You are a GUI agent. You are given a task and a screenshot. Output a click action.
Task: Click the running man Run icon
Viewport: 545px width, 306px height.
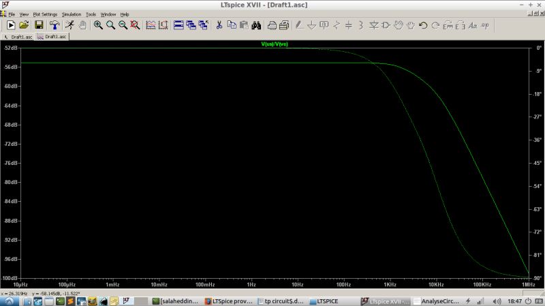click(70, 25)
